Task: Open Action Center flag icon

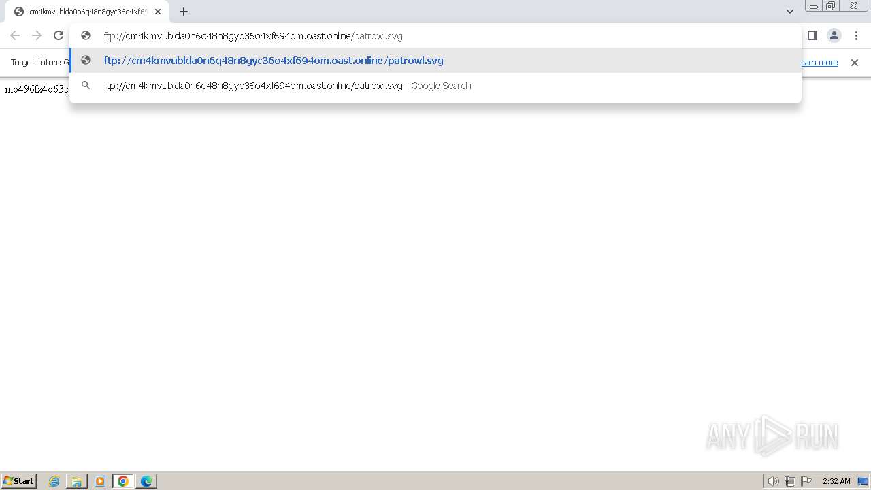Action: coord(806,481)
